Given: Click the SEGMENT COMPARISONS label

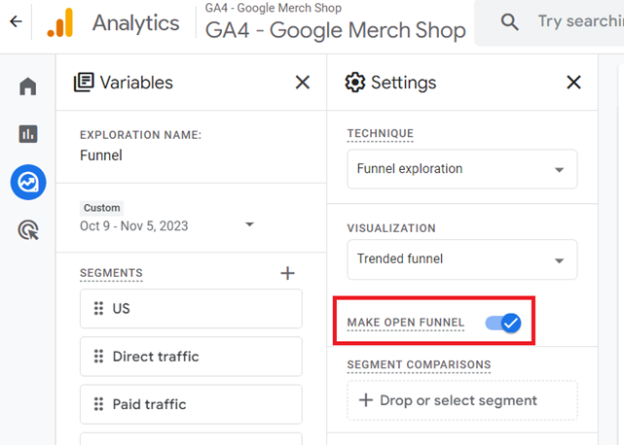Looking at the screenshot, I should click(419, 364).
